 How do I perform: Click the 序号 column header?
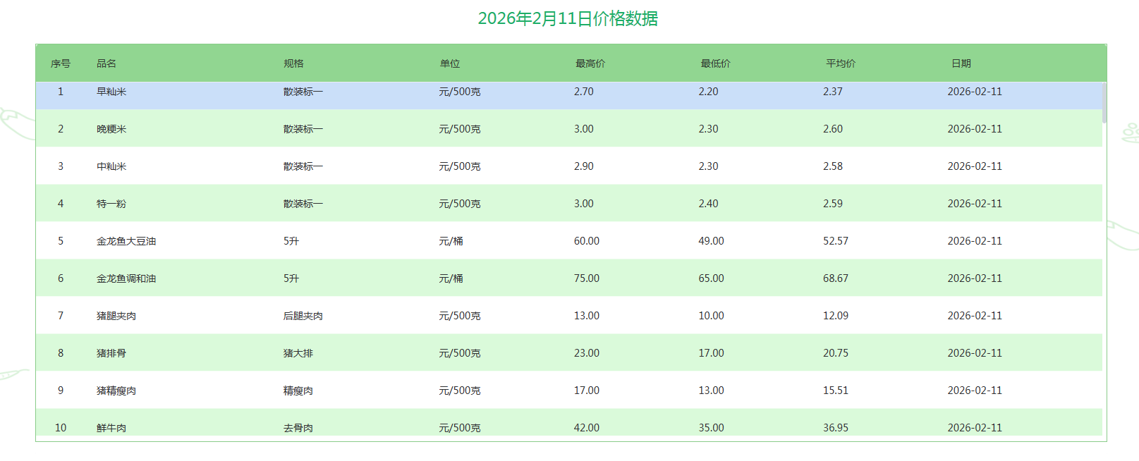61,63
